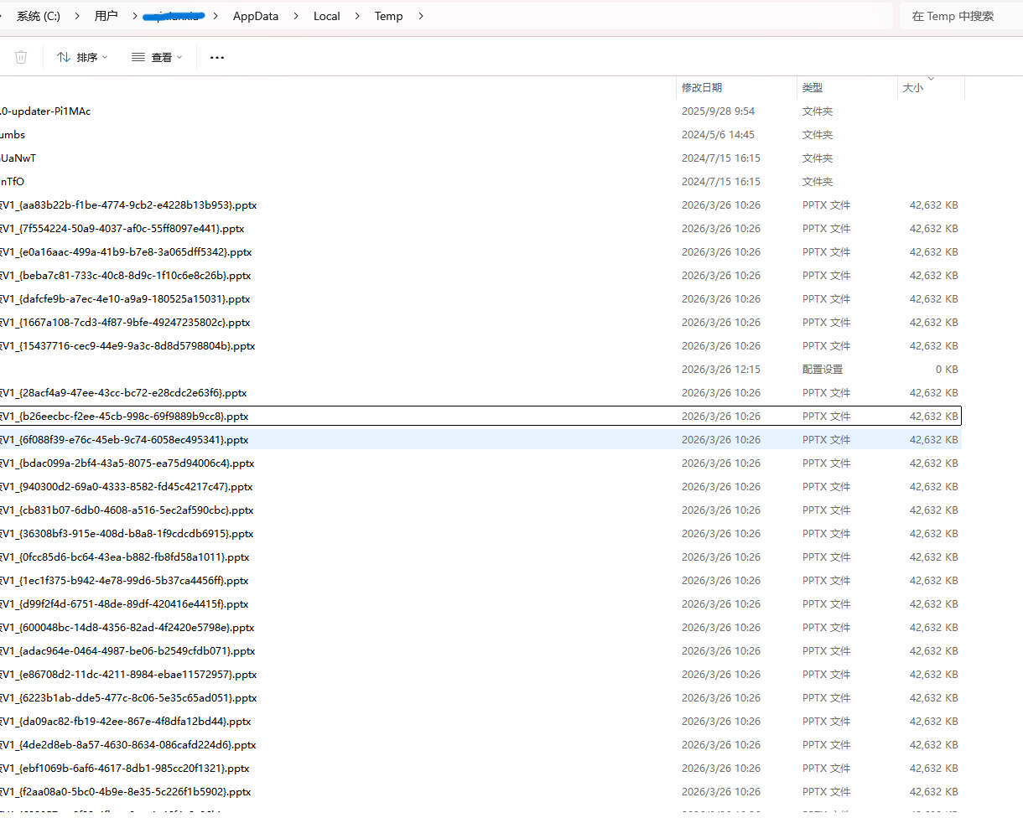Image resolution: width=1023 pixels, height=818 pixels.
Task: Click the AppData breadcrumb segment
Action: click(256, 16)
